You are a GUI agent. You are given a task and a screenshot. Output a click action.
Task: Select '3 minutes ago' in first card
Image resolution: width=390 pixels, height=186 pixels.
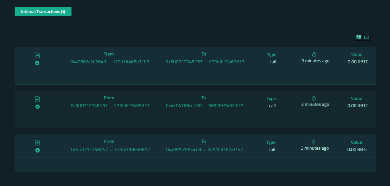coord(315,61)
